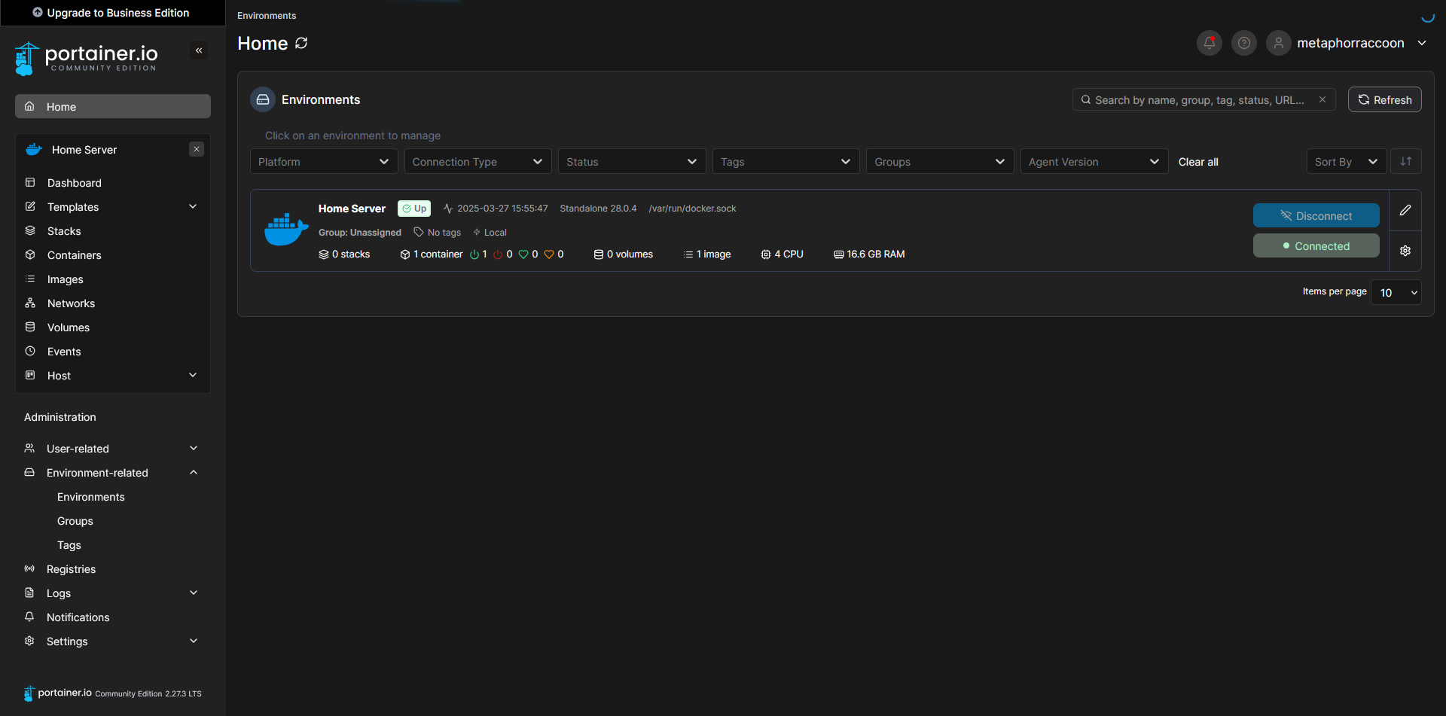Close Home Server environment with X icon
This screenshot has width=1446, height=716.
[197, 149]
